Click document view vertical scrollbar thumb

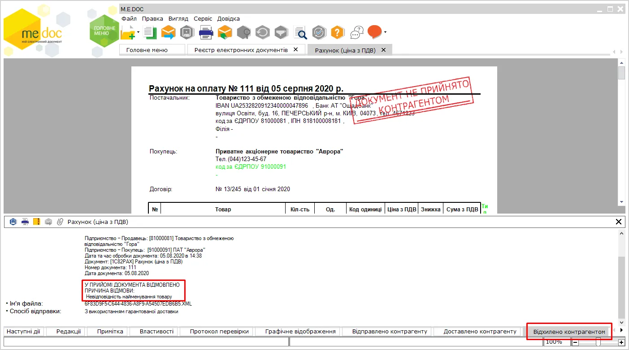pos(621,73)
